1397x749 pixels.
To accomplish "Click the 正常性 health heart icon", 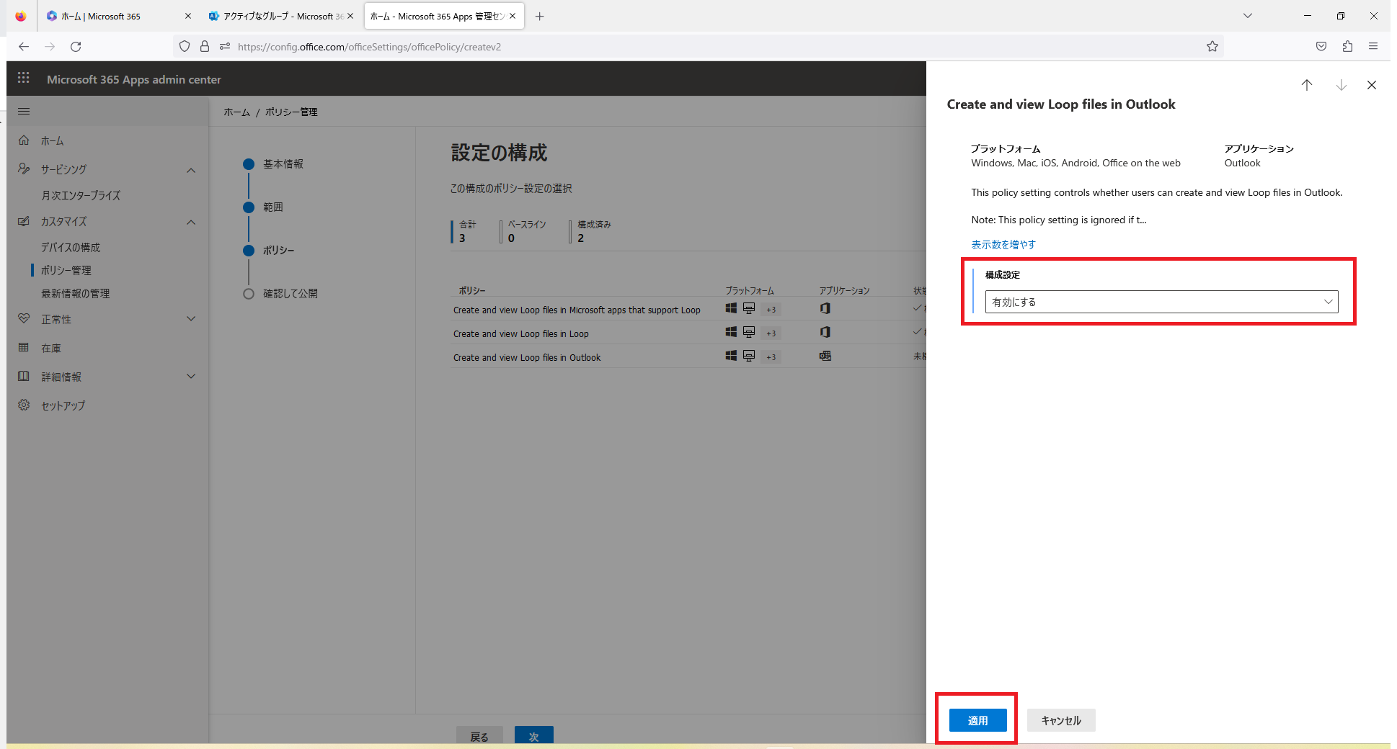I will tap(24, 318).
